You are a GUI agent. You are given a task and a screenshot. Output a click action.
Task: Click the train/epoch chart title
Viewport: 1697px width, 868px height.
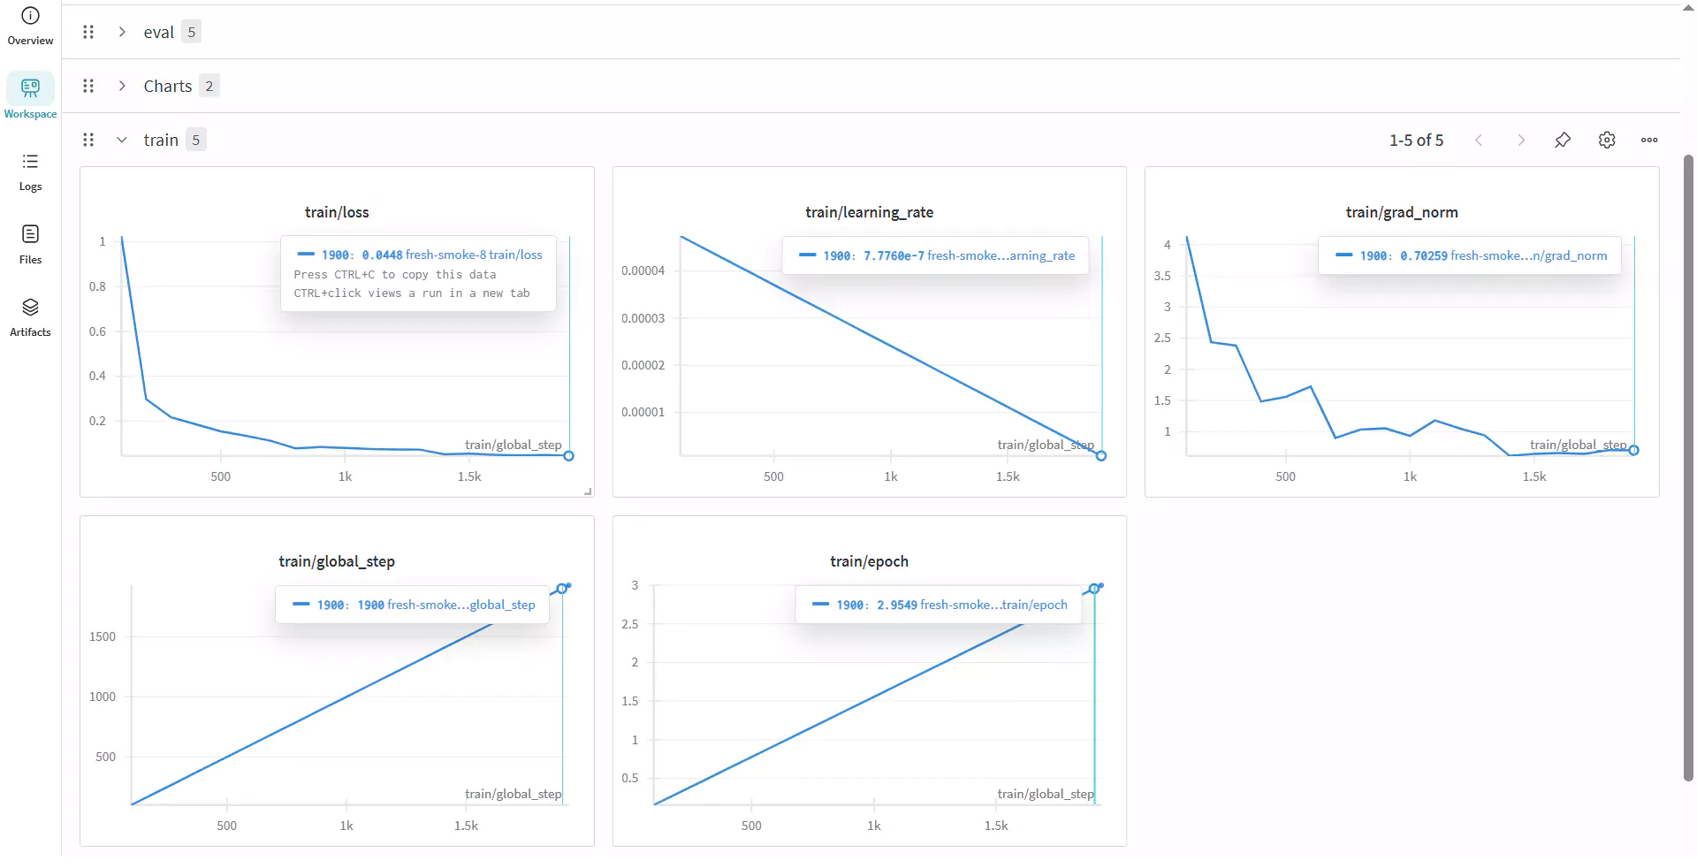[869, 561]
